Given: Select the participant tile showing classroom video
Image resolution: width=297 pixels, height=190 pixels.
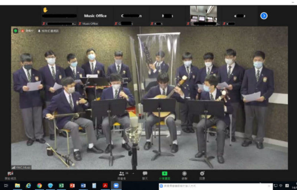Looking at the screenshot, I should point(203,16).
